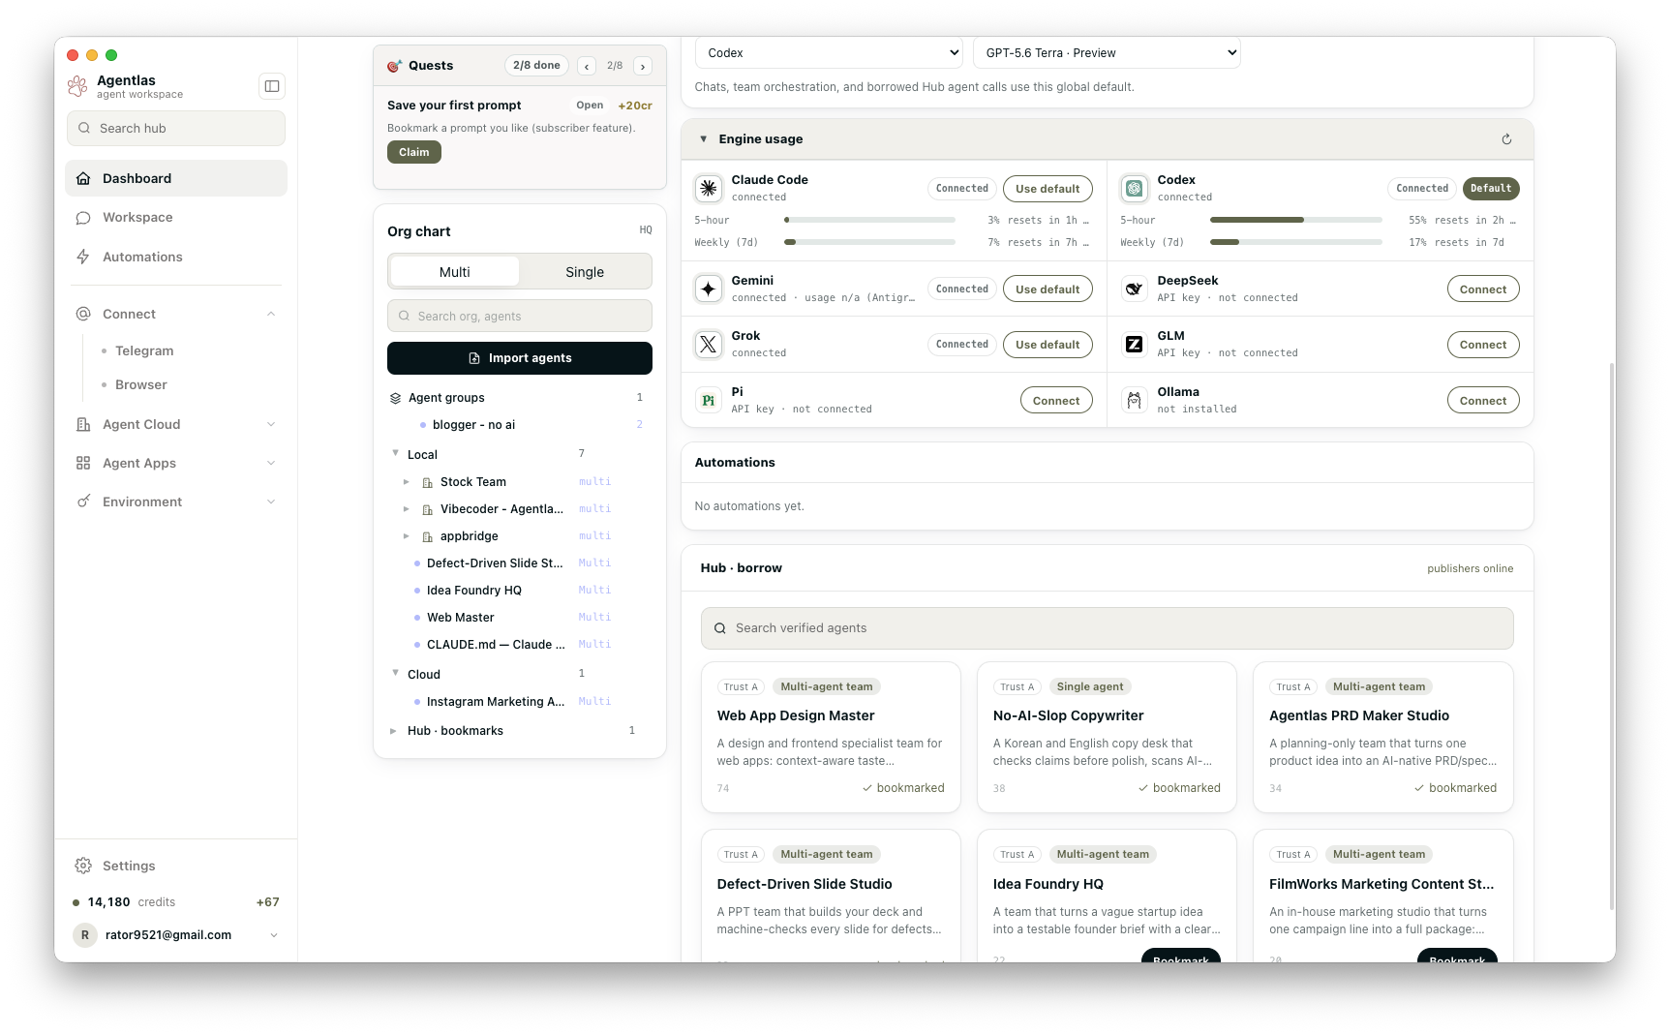Viewport: 1670px width, 1034px height.
Task: Collapse the Local tree group
Action: tap(395, 453)
